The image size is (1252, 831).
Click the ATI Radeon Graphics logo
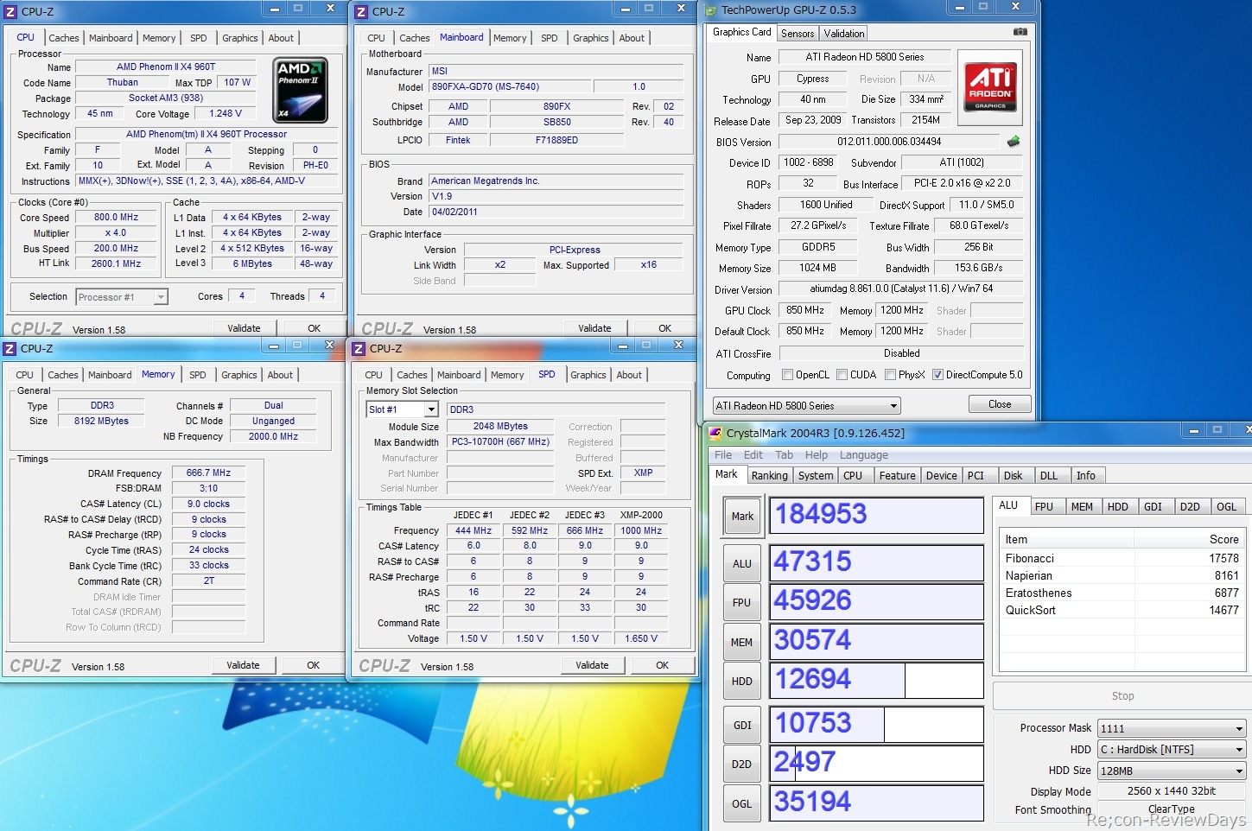click(x=990, y=86)
